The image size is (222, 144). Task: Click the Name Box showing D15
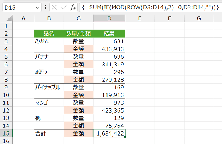pyautogui.click(x=22, y=7)
